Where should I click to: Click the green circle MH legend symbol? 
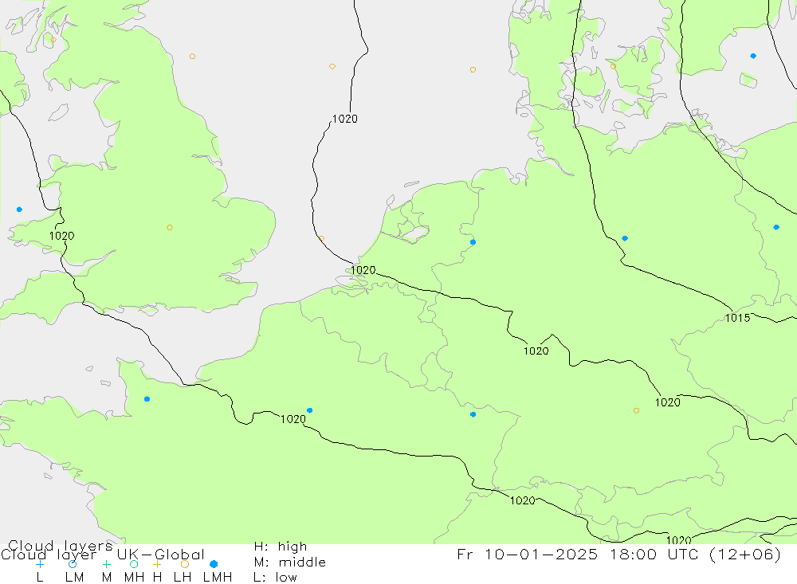(x=134, y=564)
